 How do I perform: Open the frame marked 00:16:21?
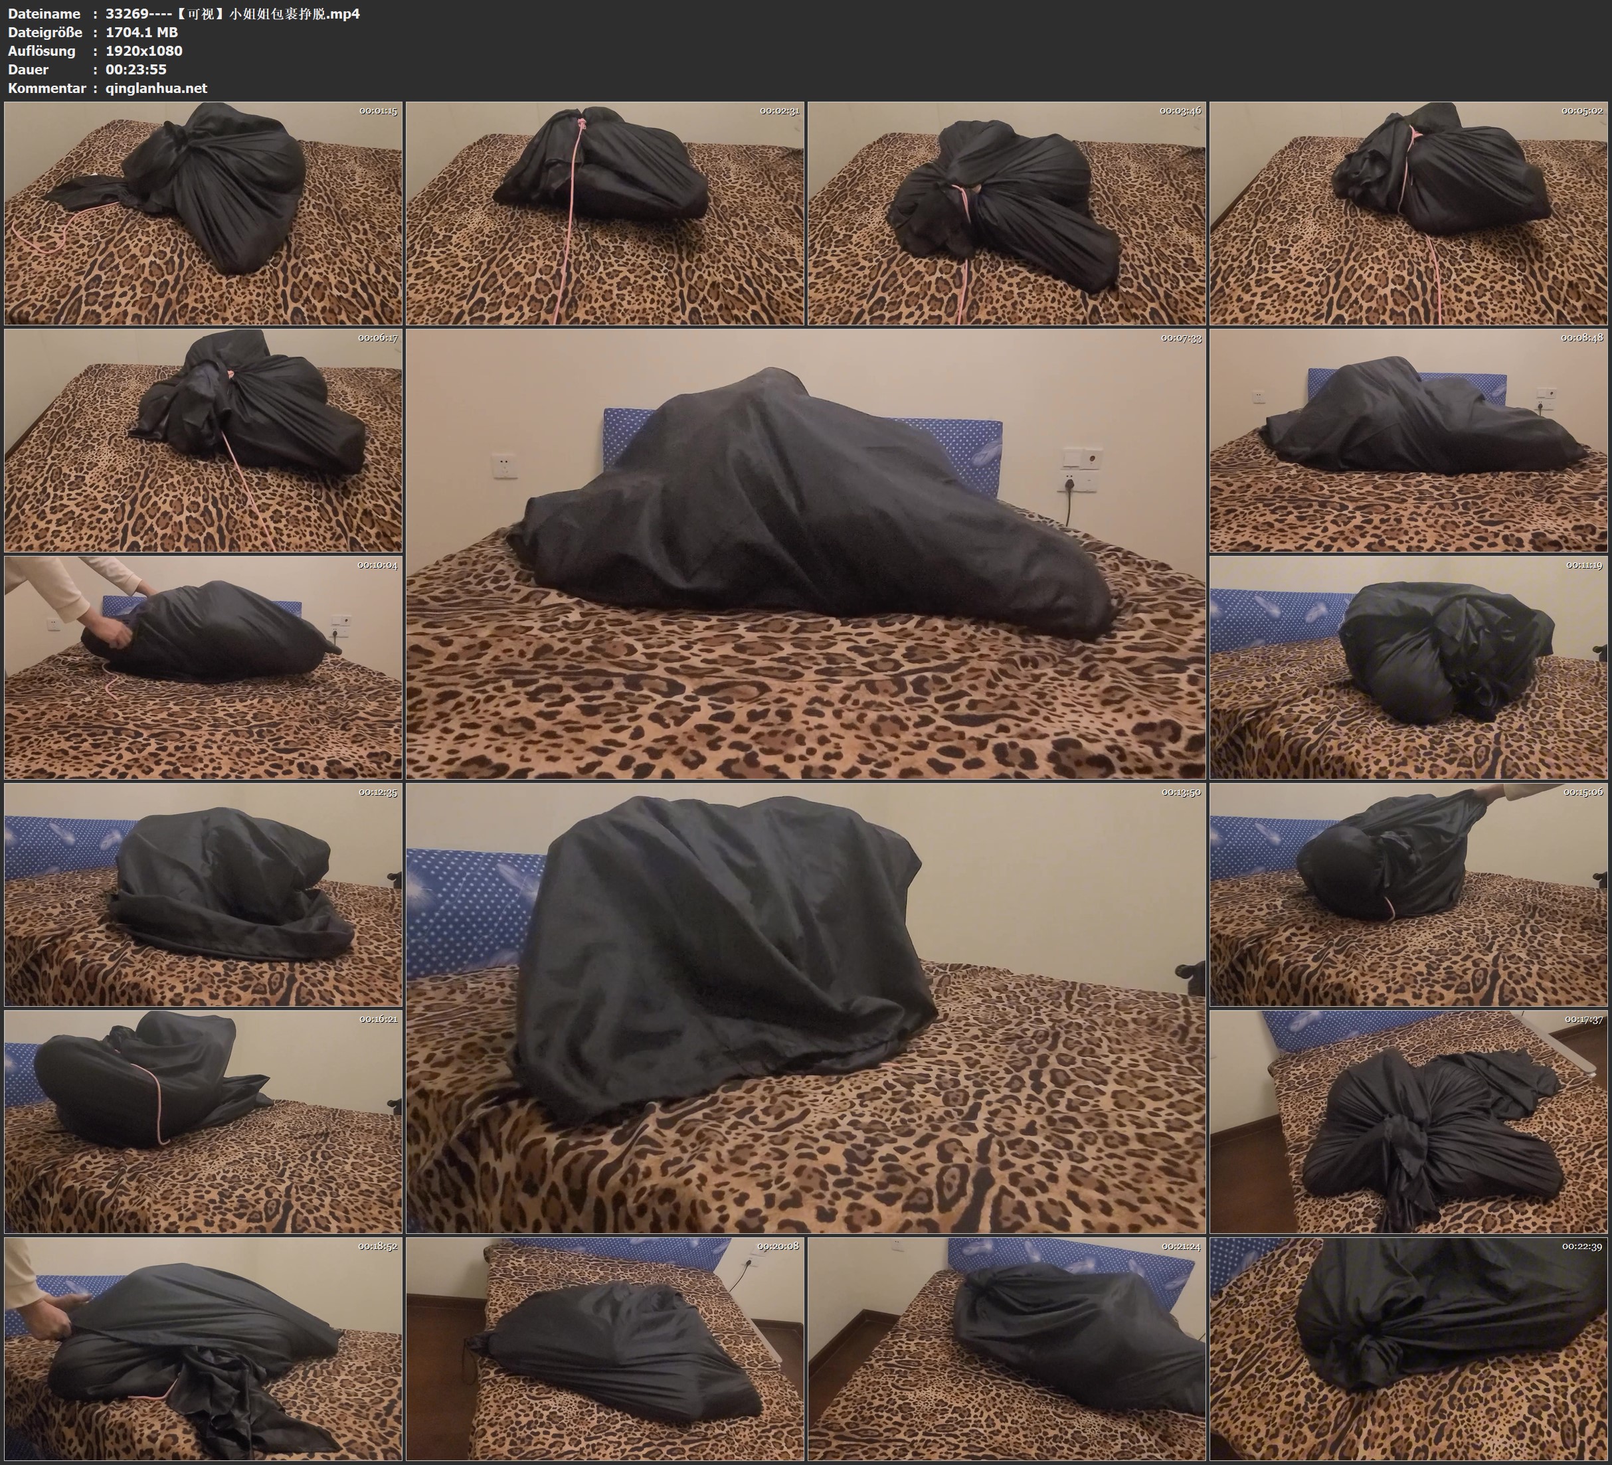(x=203, y=1121)
